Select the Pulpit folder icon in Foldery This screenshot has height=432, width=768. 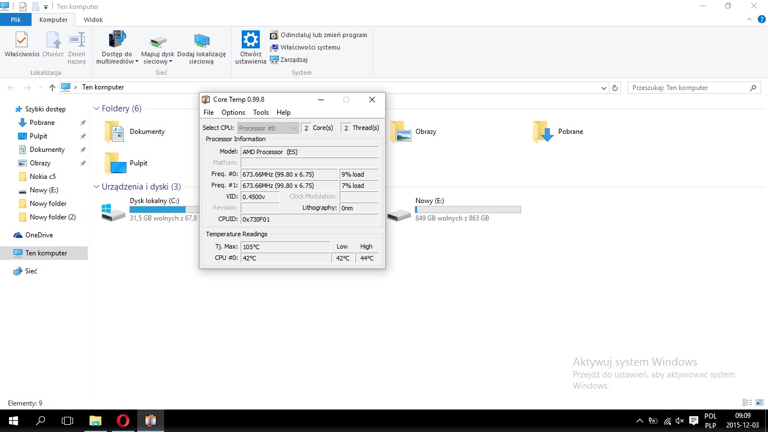click(115, 164)
